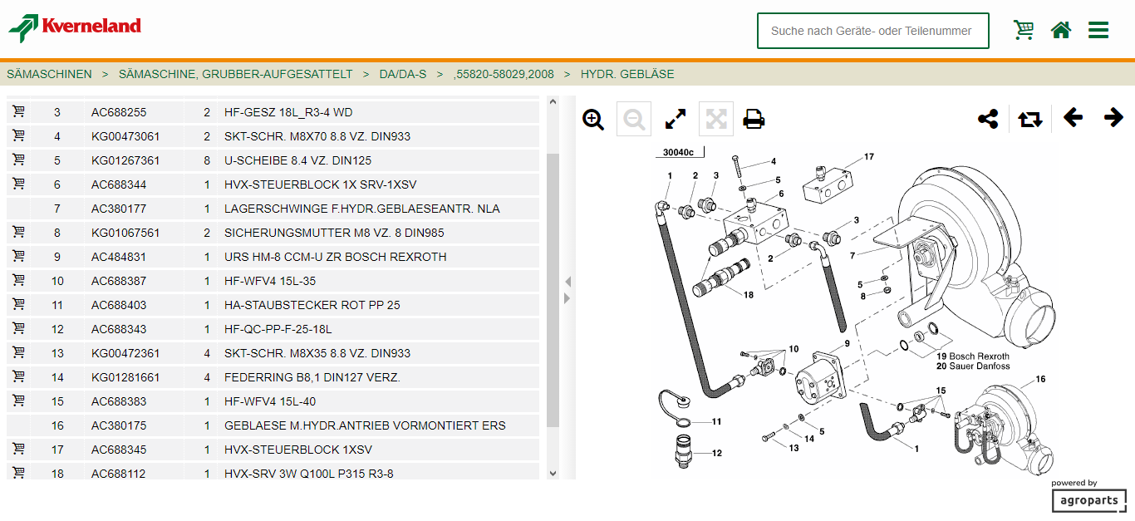Add part AC688255 to cart
1135x521 pixels.
pyautogui.click(x=18, y=111)
